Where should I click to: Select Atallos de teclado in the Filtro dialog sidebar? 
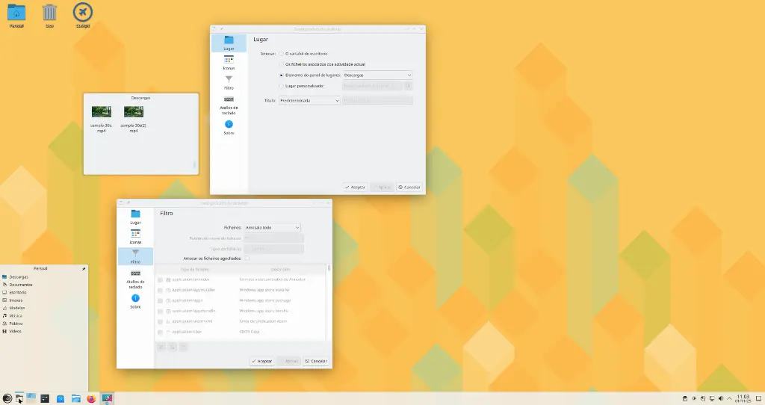coord(135,279)
